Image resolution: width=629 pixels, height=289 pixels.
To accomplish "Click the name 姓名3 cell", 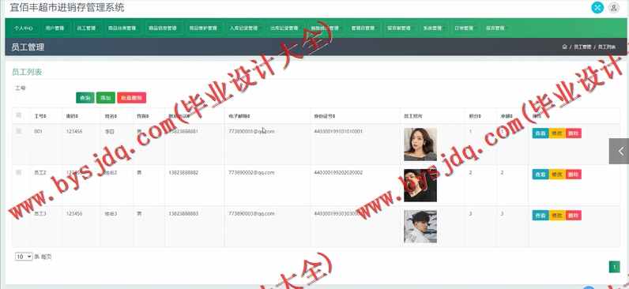I will (111, 214).
